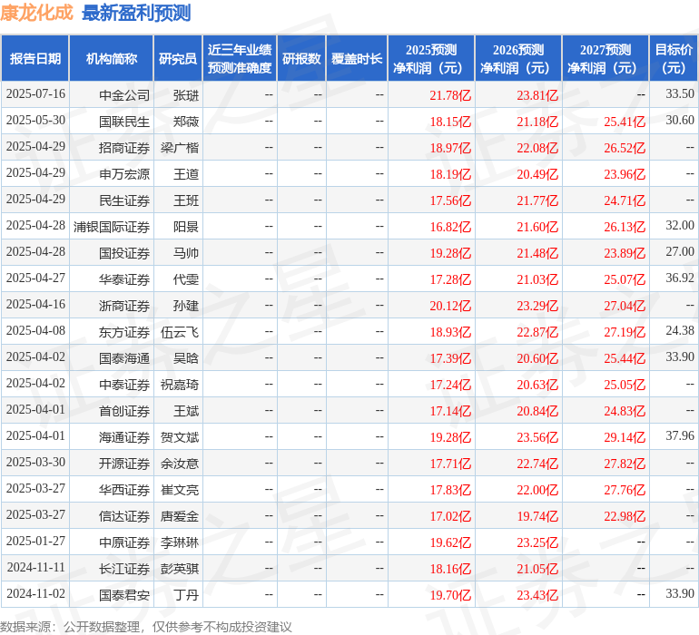Click target price 33.50
This screenshot has height=635, width=699.
(680, 93)
